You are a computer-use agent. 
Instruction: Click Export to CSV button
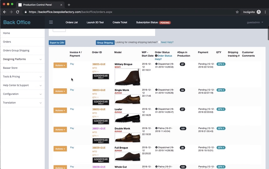pos(57,43)
